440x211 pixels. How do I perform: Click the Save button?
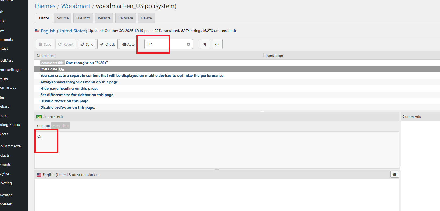coord(45,44)
